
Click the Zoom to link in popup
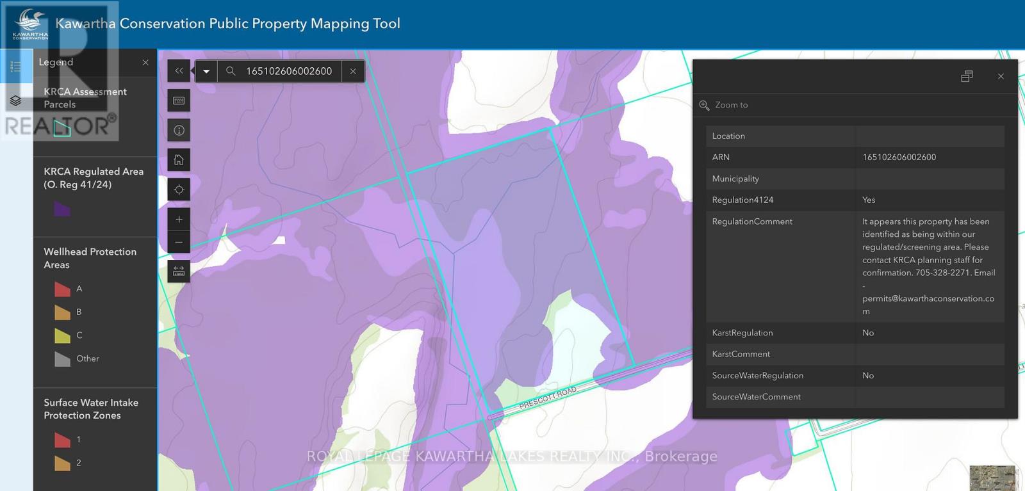tap(731, 105)
